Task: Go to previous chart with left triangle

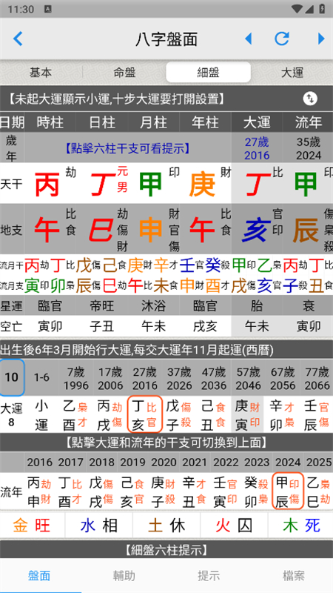Action: 249,39
